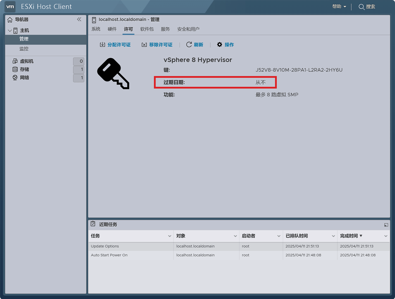This screenshot has height=299, width=395.
Task: Open the 搜索 magnifier icon
Action: pos(361,6)
